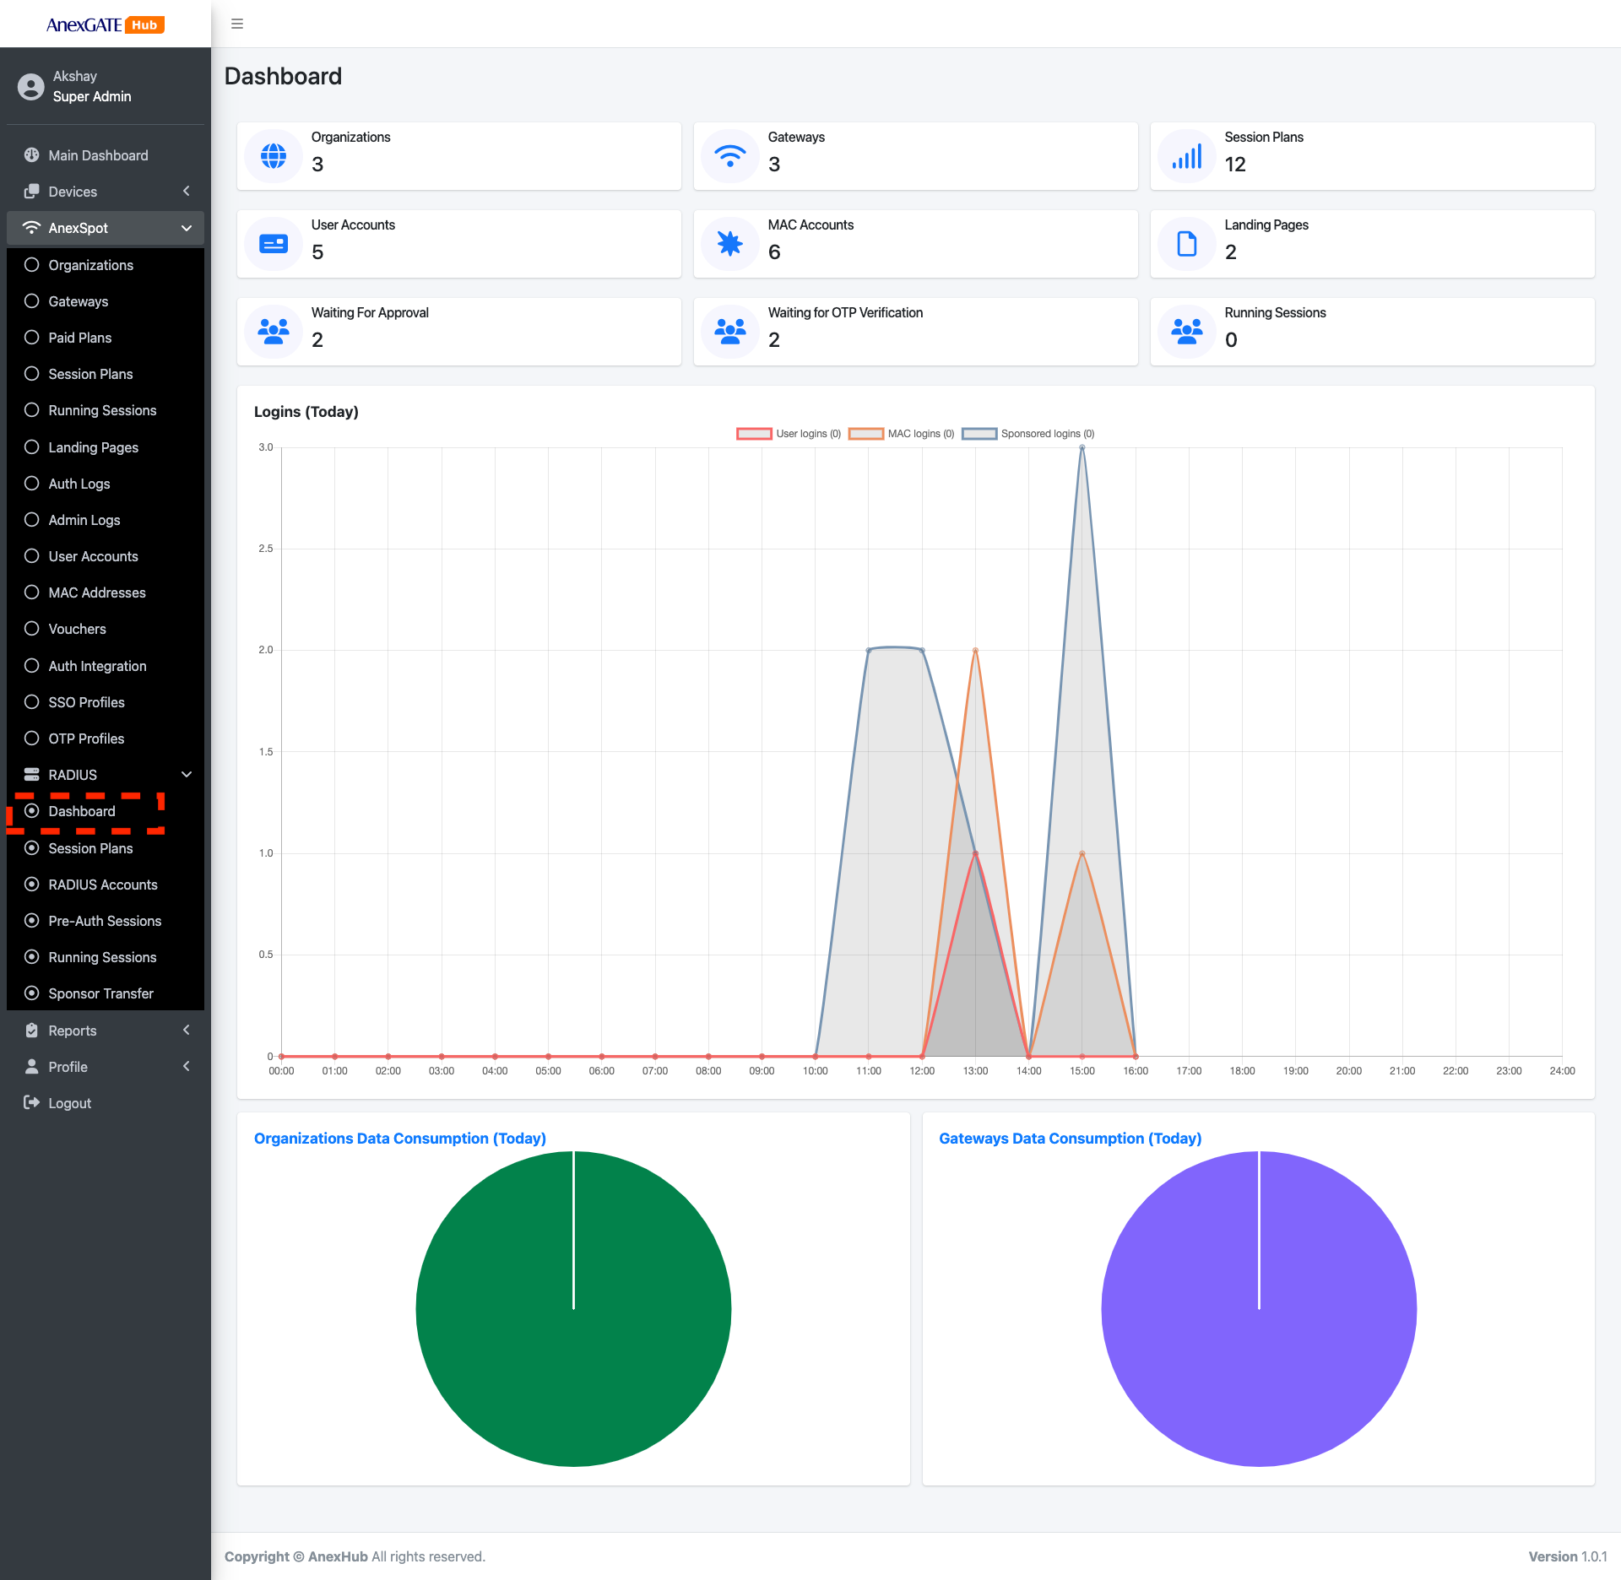Toggle MAC logins legend entry
1621x1580 pixels.
[901, 434]
